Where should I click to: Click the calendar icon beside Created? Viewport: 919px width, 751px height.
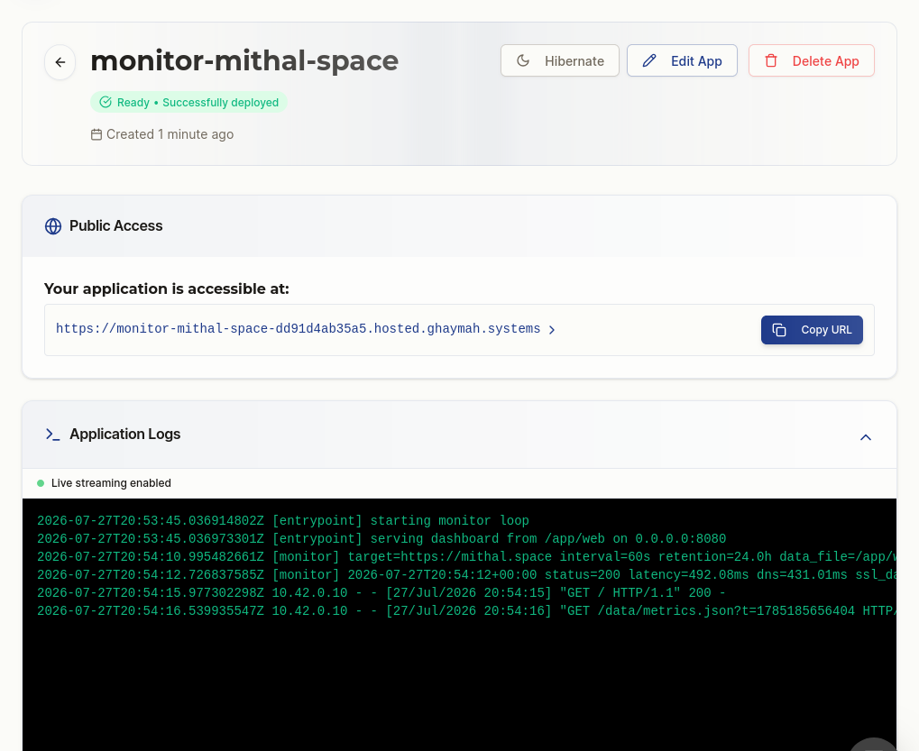point(96,134)
